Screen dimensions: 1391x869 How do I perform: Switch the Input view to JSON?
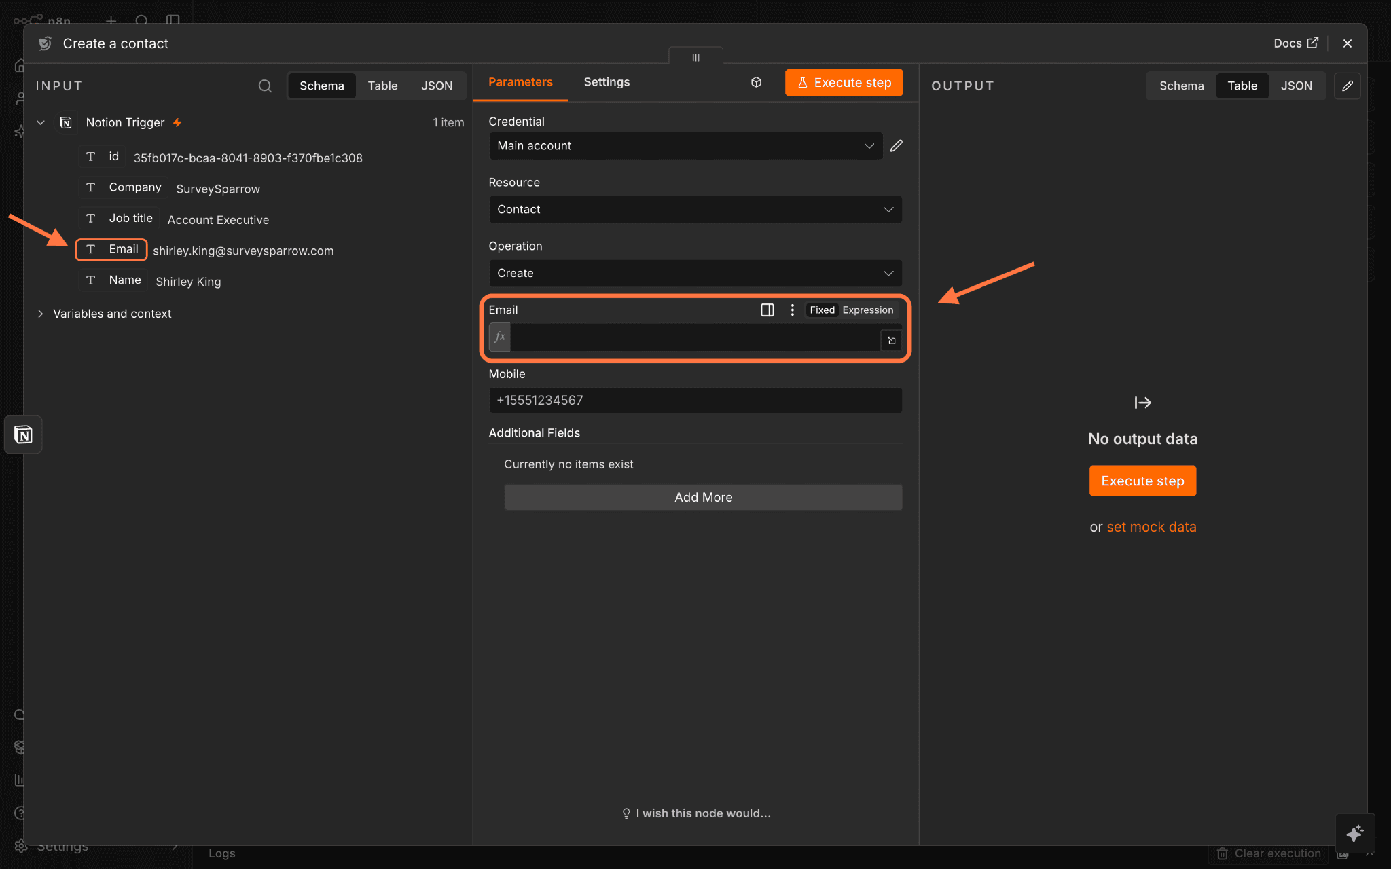437,86
